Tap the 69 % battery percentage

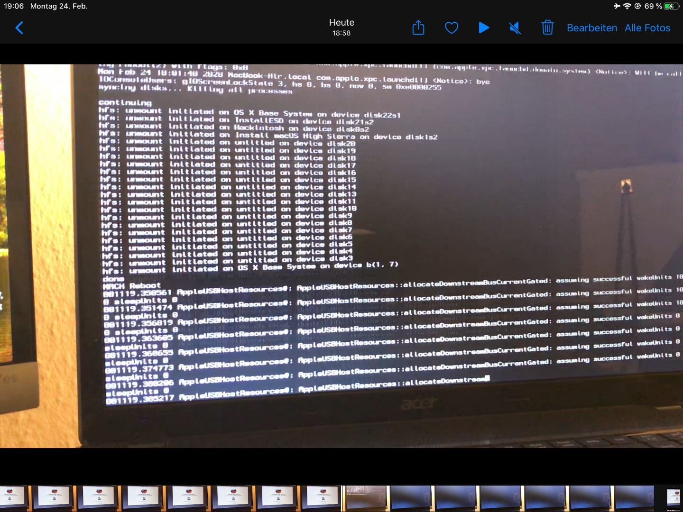(653, 6)
